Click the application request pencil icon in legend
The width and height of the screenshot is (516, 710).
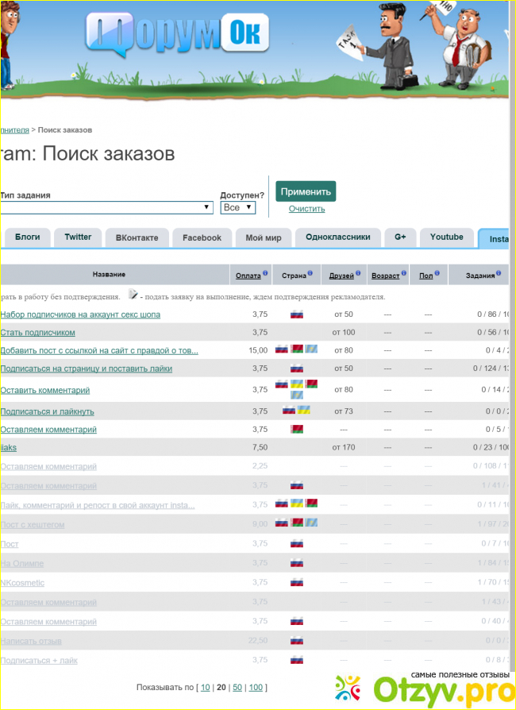pos(133,295)
